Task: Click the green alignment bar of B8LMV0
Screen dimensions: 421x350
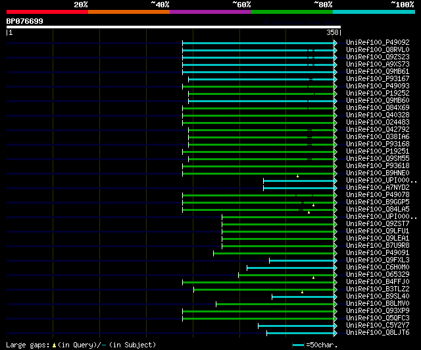Action: [275, 305]
